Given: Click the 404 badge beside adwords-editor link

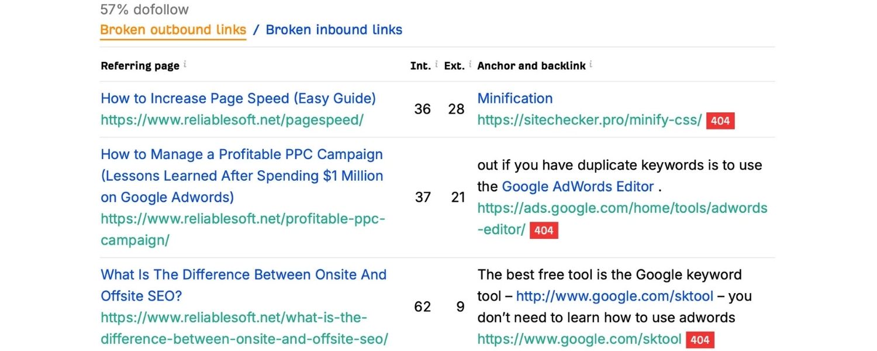Looking at the screenshot, I should tap(543, 230).
